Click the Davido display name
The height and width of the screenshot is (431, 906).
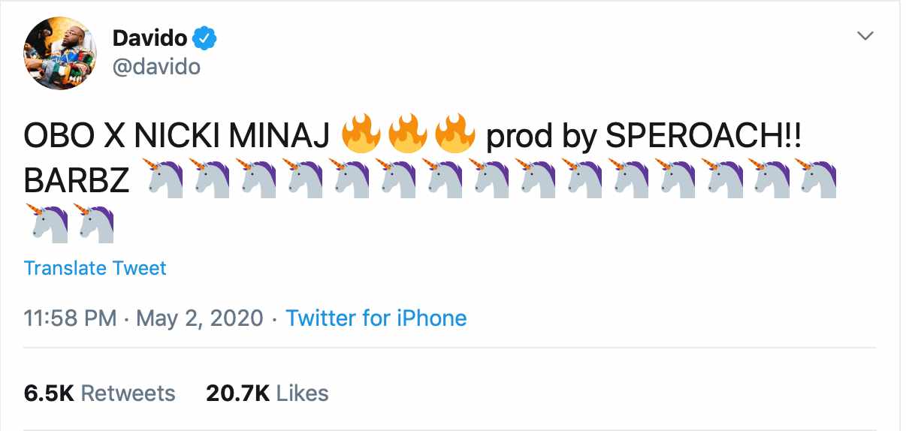(149, 37)
